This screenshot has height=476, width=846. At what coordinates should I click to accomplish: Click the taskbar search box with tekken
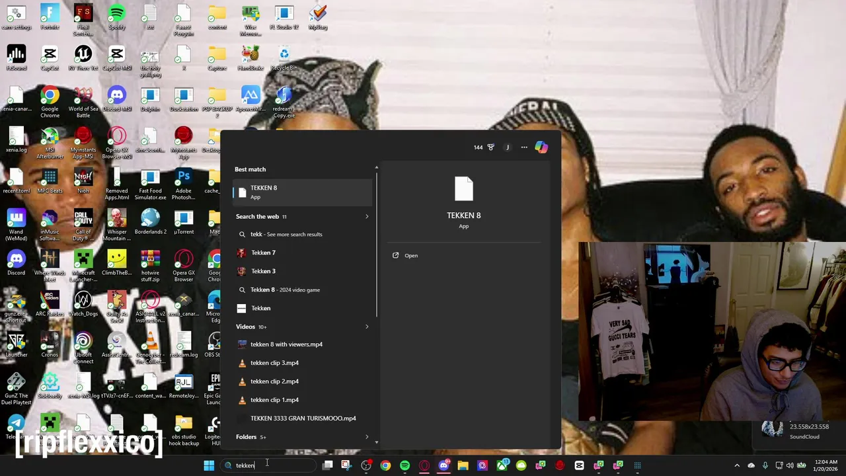coord(268,465)
